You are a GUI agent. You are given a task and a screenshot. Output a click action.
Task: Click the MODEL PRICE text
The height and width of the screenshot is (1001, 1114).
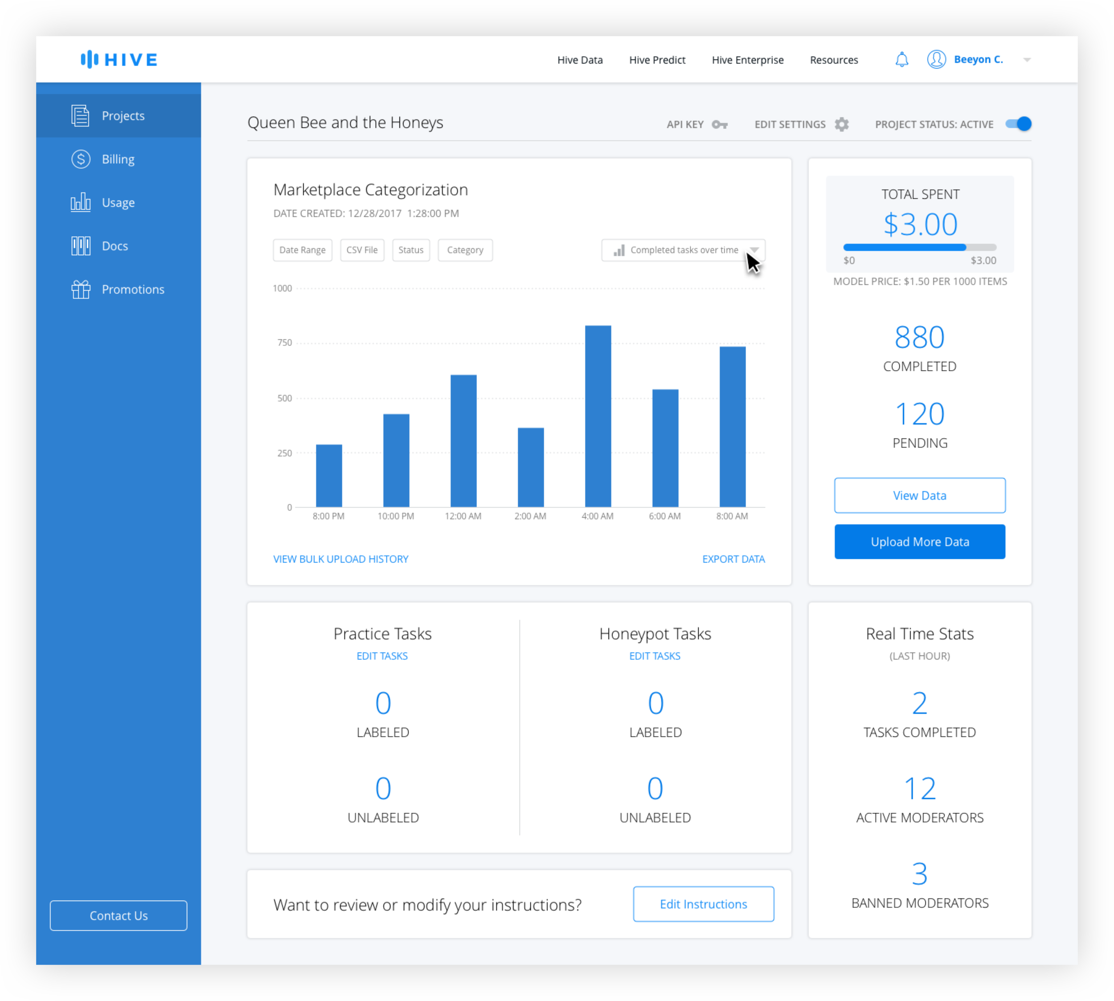[x=920, y=282]
